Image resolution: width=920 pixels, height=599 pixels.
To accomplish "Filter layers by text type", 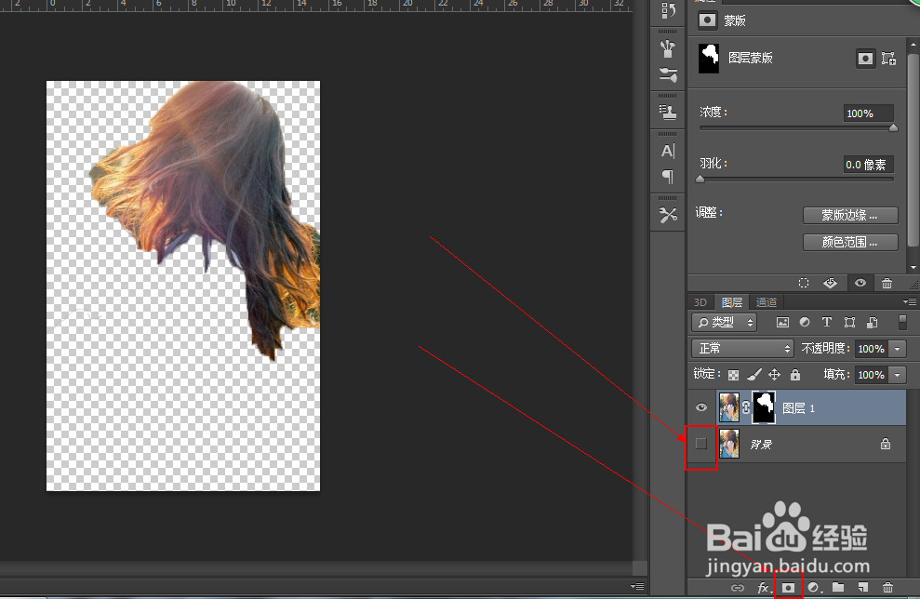I will 827,322.
